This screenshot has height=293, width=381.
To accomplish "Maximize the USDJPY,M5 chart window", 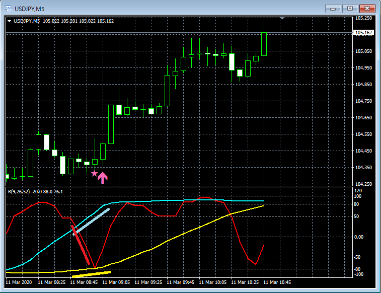I will pyautogui.click(x=350, y=9).
